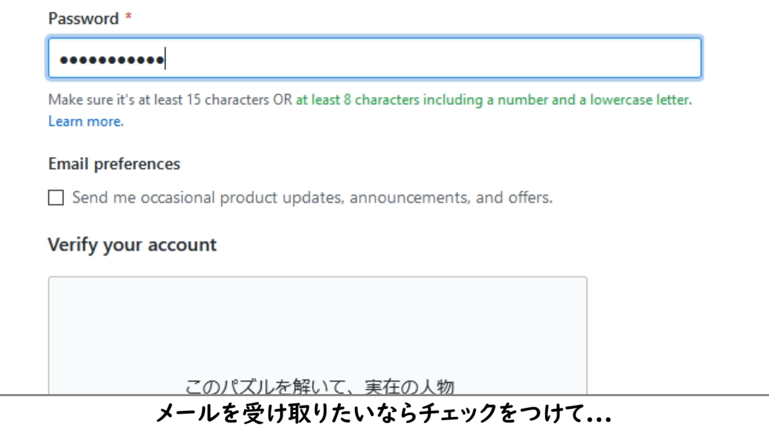This screenshot has height=432, width=769.
Task: Click the "Send me occasional product updates" label
Action: click(x=312, y=198)
